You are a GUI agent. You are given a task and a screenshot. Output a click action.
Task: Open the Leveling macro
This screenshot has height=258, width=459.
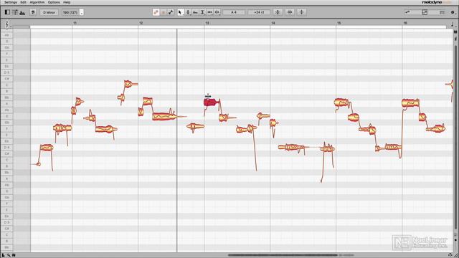tap(301, 12)
